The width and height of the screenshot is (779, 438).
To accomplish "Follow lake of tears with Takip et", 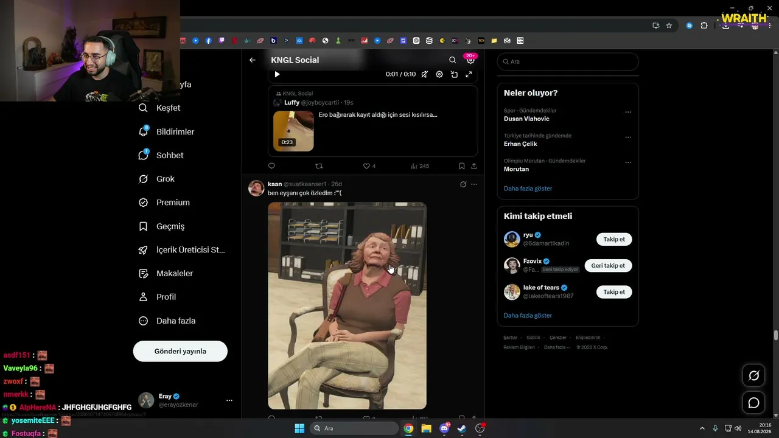I will tap(614, 292).
